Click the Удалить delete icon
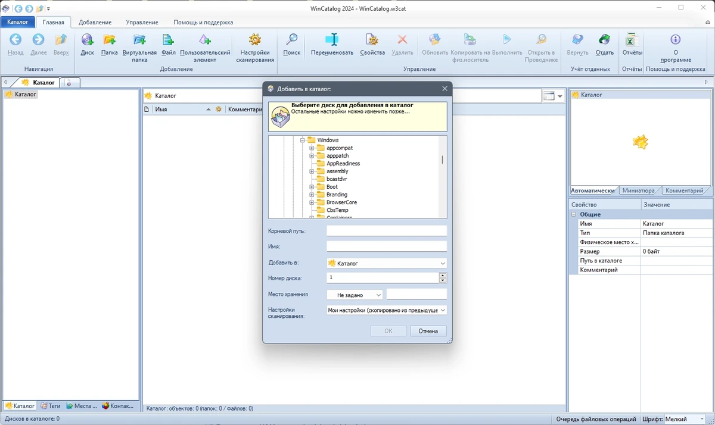 [x=402, y=40]
